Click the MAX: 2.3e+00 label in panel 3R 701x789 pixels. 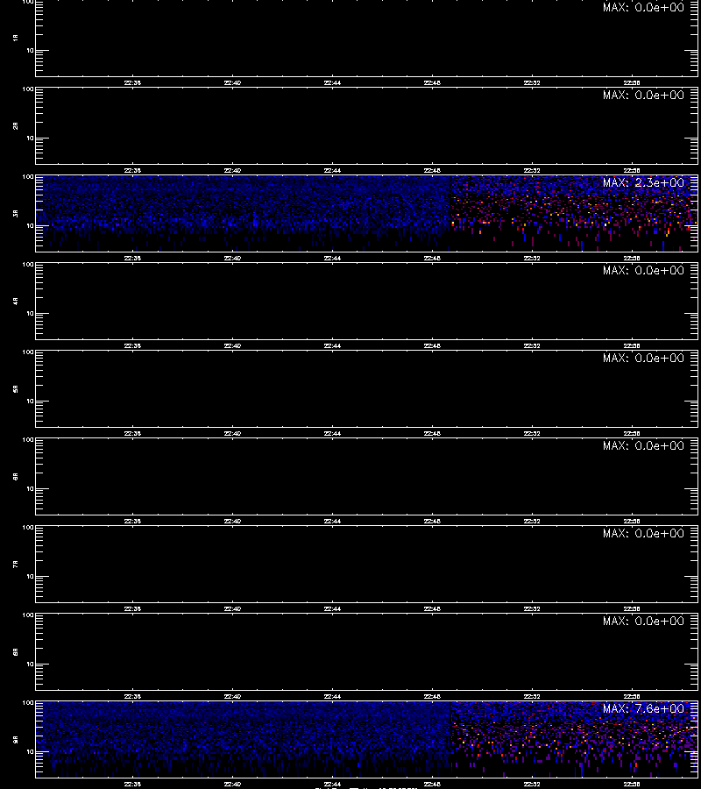click(x=643, y=182)
